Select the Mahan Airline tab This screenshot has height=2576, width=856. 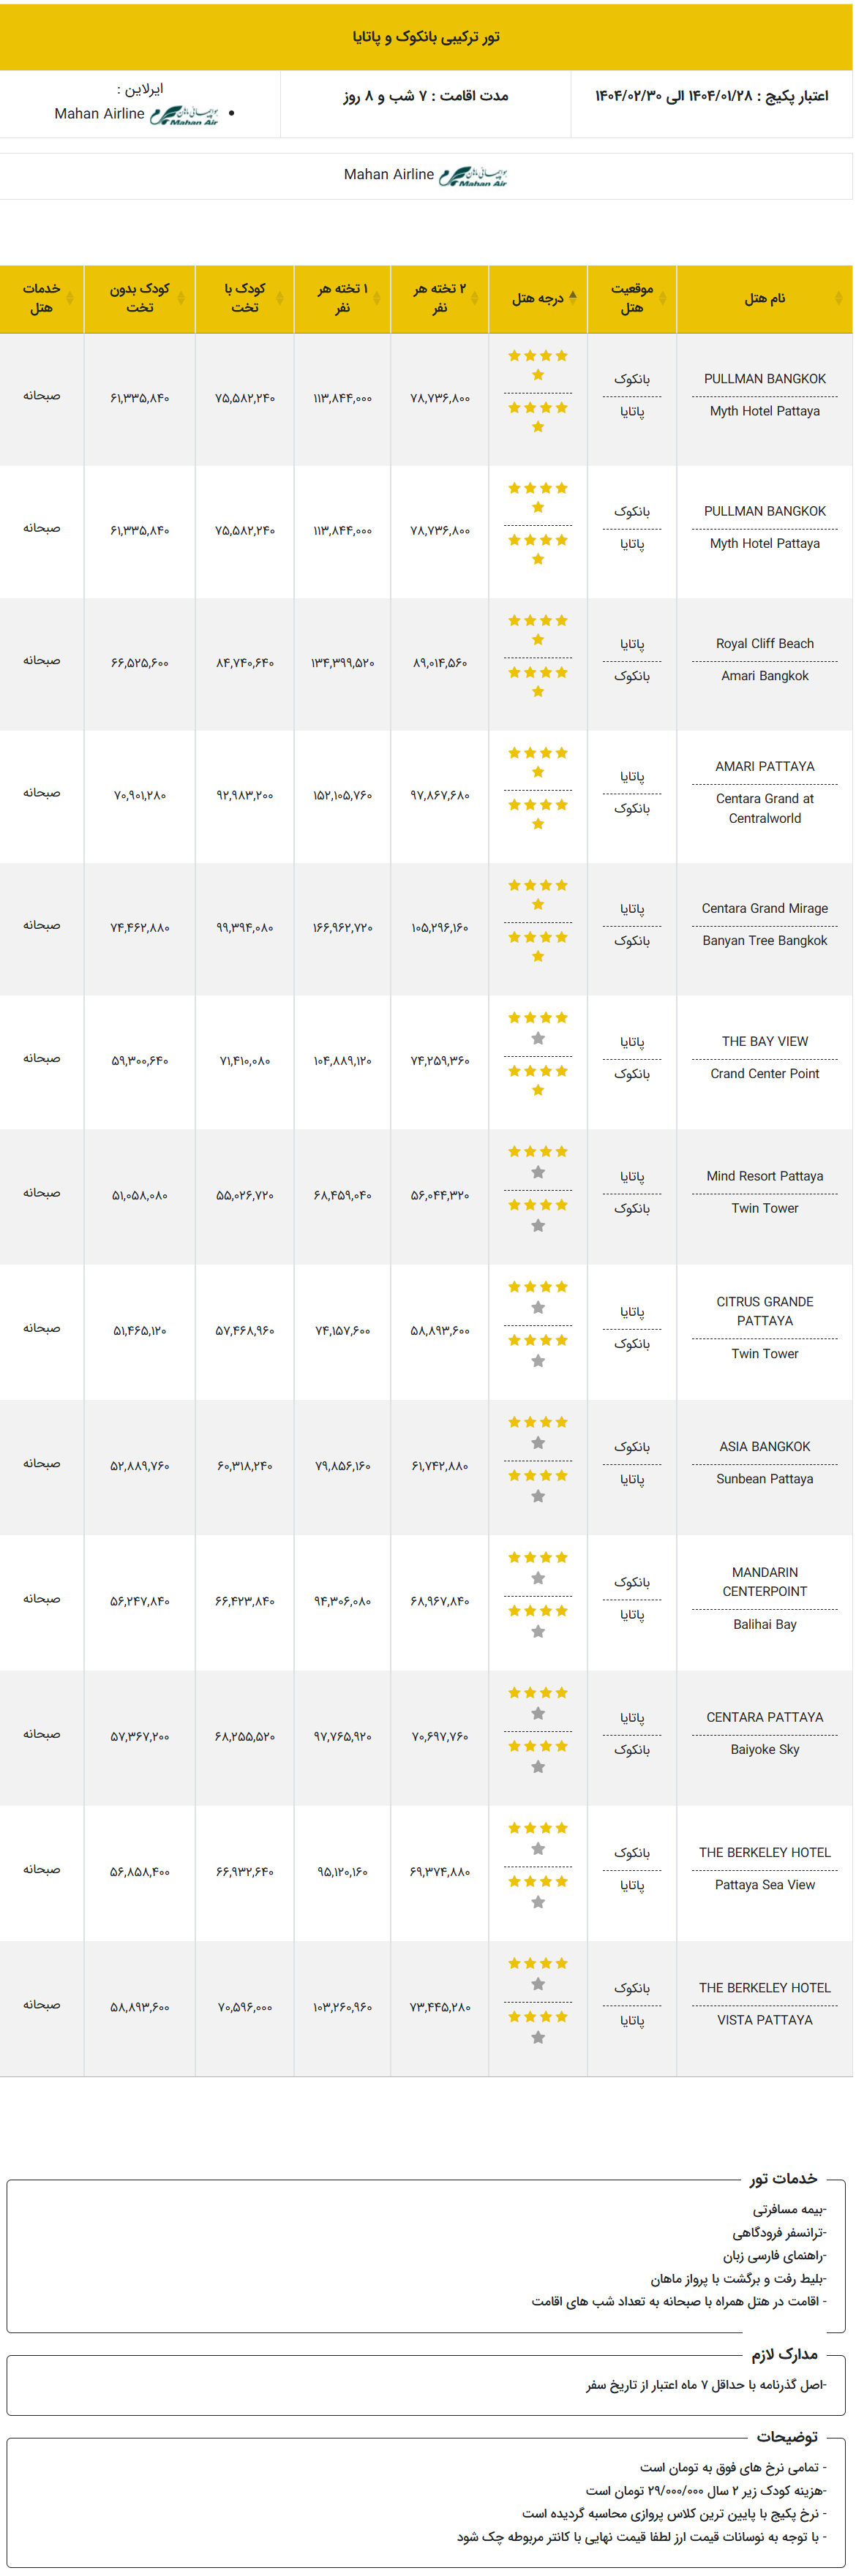426,176
